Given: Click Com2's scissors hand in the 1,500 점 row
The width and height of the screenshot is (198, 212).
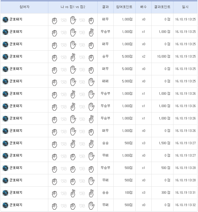Looking at the screenshot, I should [x=91, y=143].
